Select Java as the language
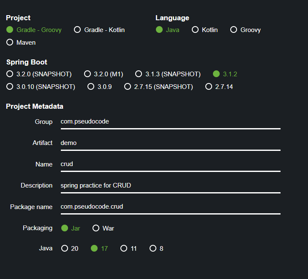The image size is (308, 279). pos(167,30)
